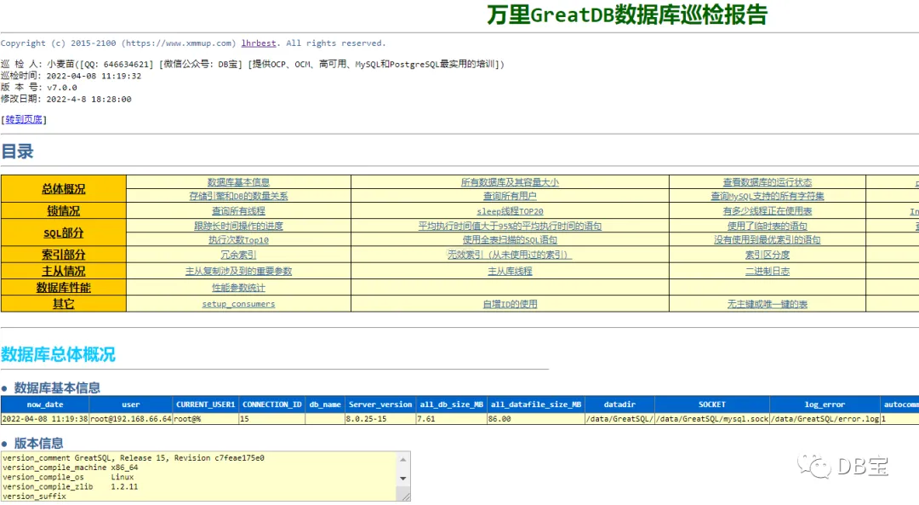Screen dimensions: 919x505
Task: Open the 其它 section link
Action: [63, 304]
